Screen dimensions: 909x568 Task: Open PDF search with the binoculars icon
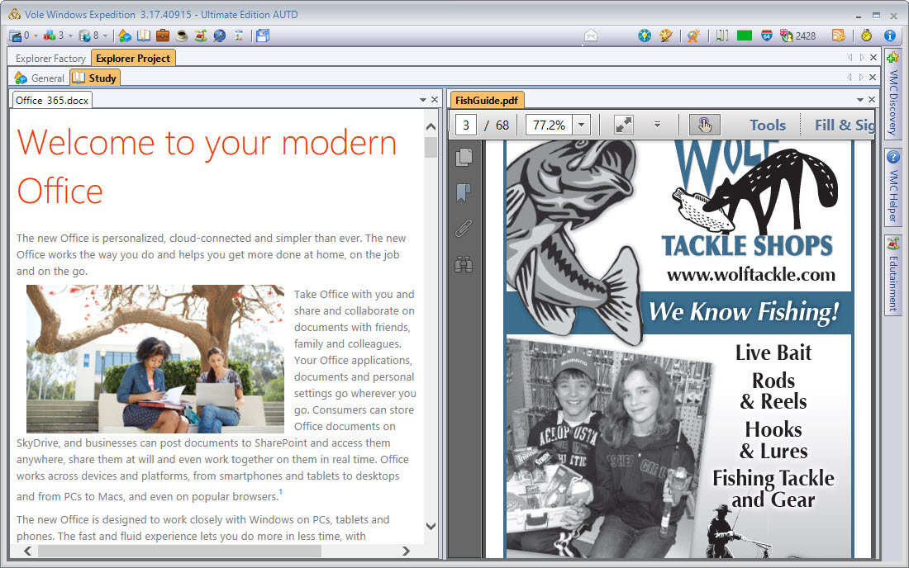click(x=464, y=264)
